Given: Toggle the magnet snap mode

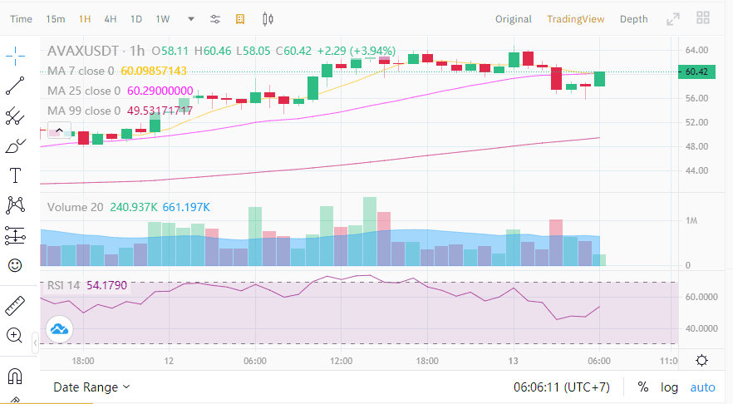Looking at the screenshot, I should pos(15,377).
